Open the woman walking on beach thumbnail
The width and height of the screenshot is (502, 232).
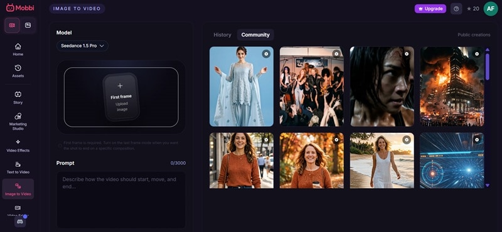click(382, 161)
